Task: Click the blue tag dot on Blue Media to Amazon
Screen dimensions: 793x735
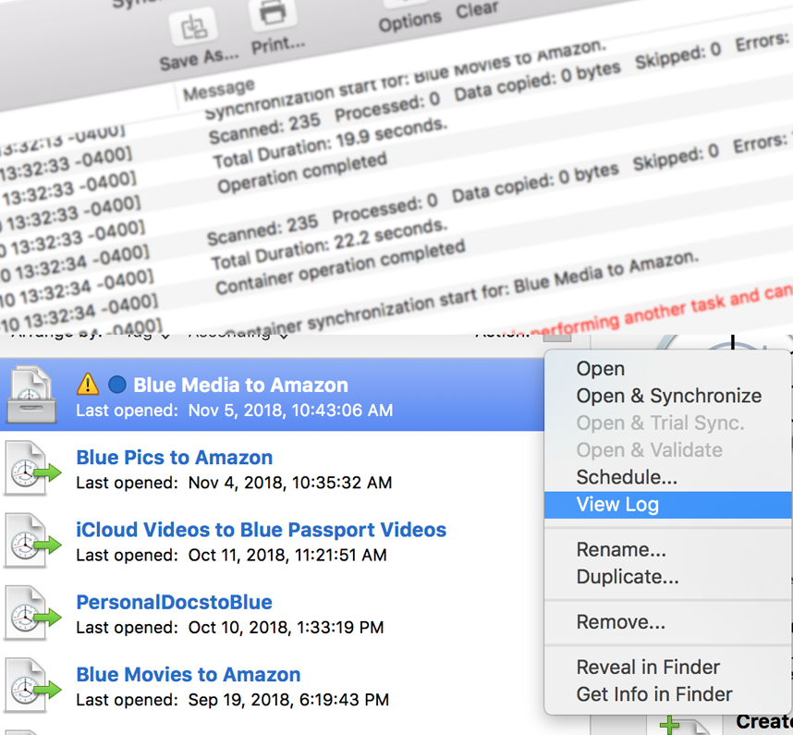Action: tap(117, 385)
